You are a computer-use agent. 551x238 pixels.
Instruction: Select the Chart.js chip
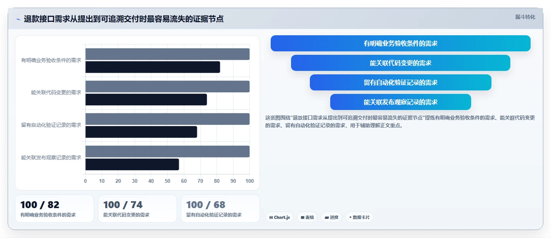(280, 217)
